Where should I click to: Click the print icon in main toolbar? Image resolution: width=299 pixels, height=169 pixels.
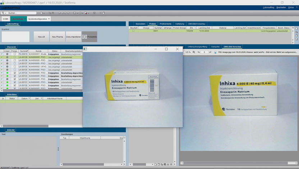click(x=80, y=13)
